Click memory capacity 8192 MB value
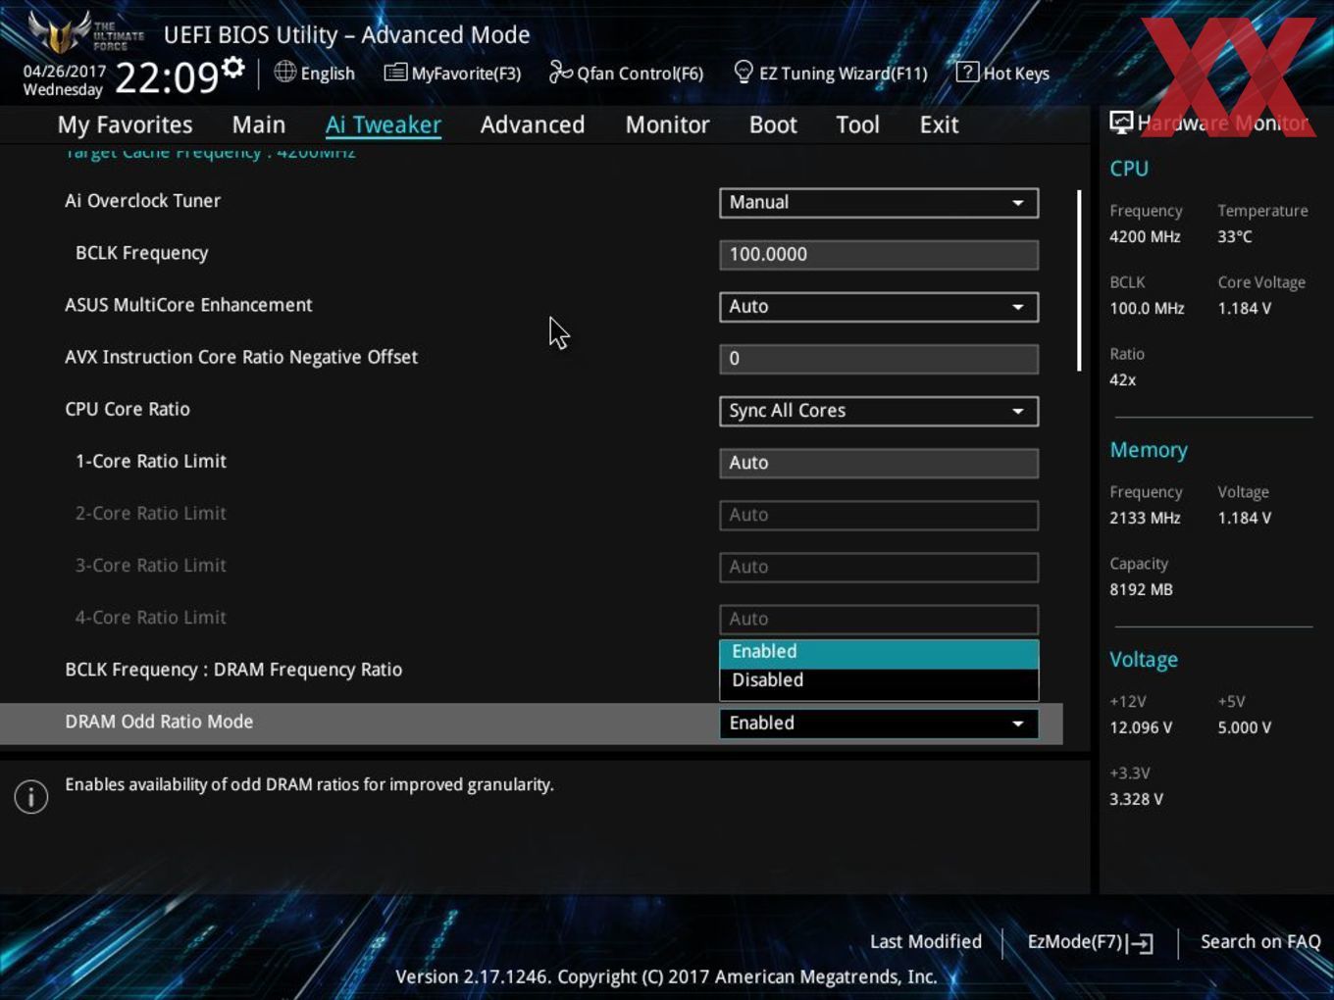Viewport: 1334px width, 1000px height. coord(1141,589)
